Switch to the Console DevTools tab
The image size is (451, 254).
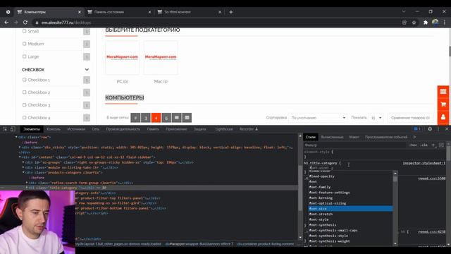(x=54, y=129)
